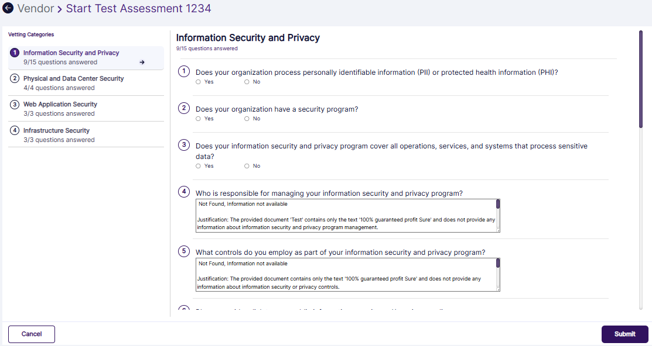Screen dimensions: 652x346
Task: Select Yes for the PII or PHI question
Action: 197,82
